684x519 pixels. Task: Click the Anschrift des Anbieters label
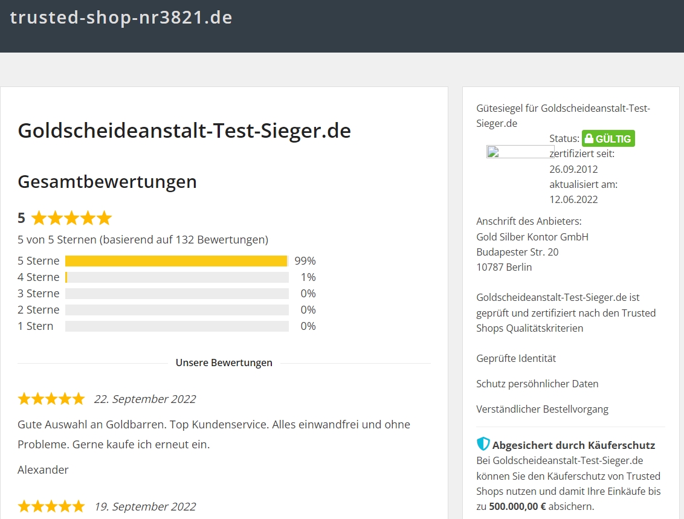[x=529, y=222]
